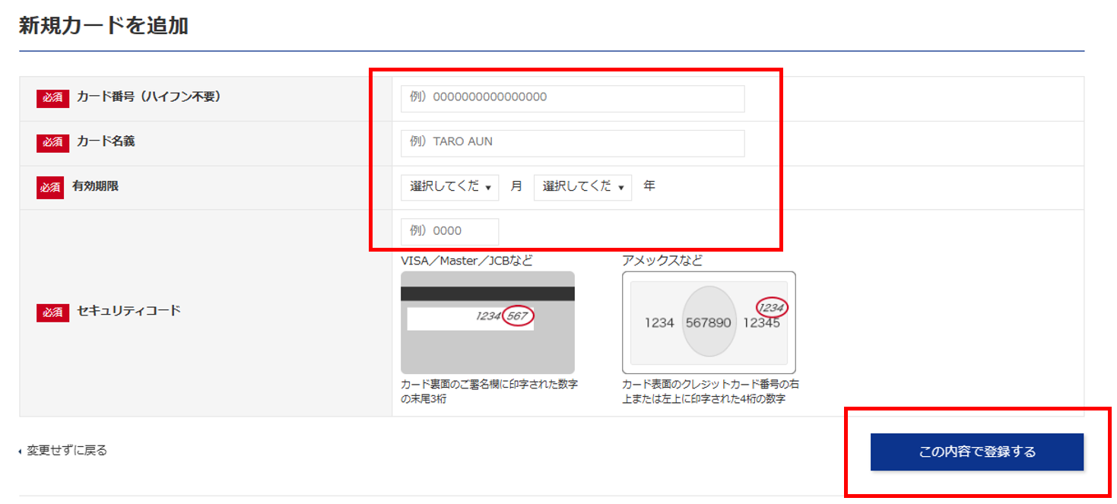
Task: Click the セキュリティコード field label
Action: pyautogui.click(x=129, y=311)
